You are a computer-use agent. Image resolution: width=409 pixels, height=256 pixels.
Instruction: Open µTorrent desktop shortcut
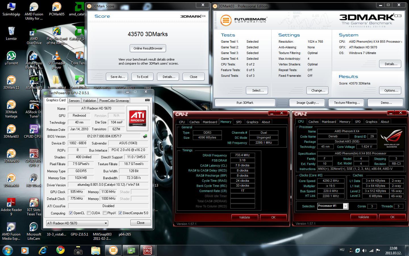pyautogui.click(x=11, y=58)
